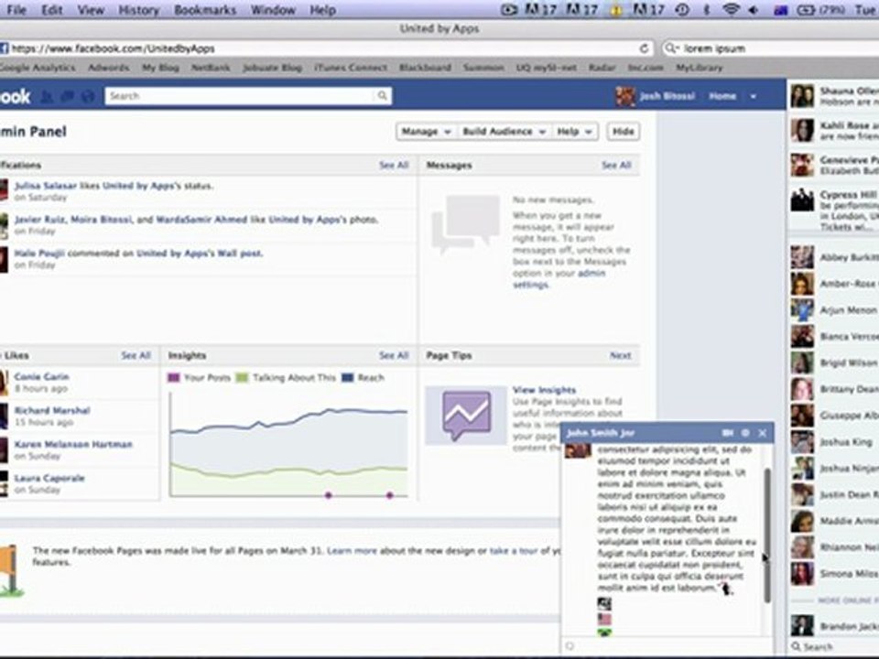Click Richard Marshal in New Likes
Image resolution: width=879 pixels, height=659 pixels.
point(52,411)
